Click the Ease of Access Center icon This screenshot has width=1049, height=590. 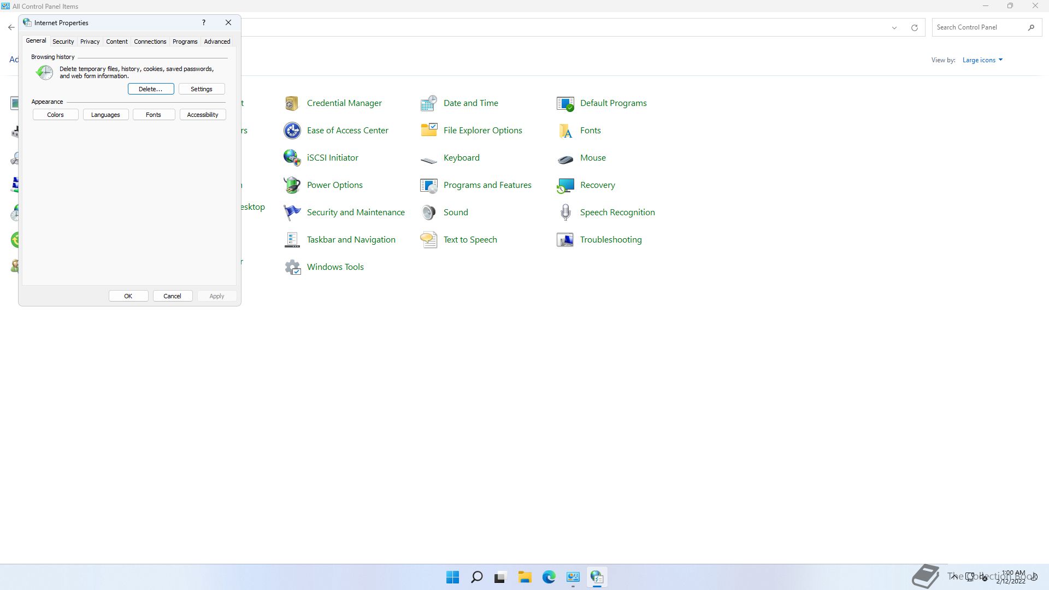[292, 131]
